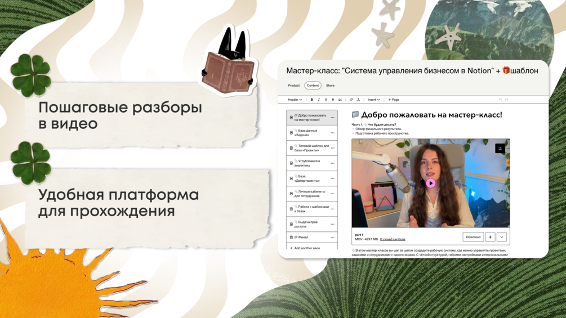Select the 'Работа с шаблонами в базах' page

click(312, 209)
